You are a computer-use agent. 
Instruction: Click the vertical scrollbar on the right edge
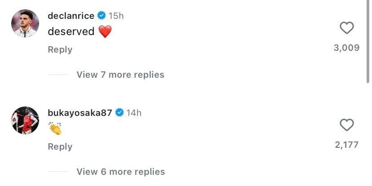(368, 41)
